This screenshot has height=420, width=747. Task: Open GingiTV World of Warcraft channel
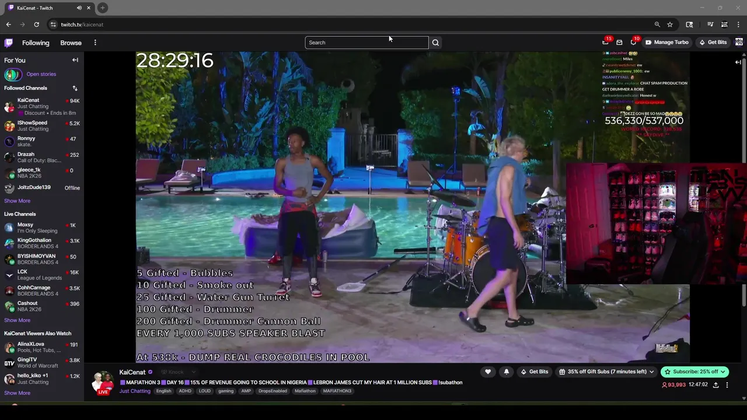click(42, 363)
